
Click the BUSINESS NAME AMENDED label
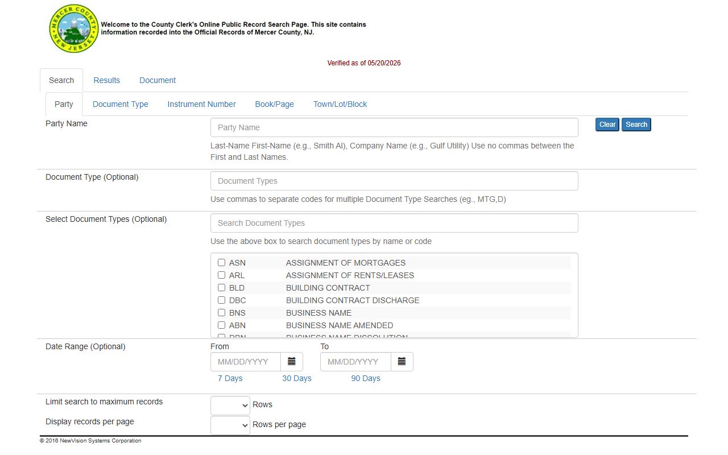pos(340,325)
